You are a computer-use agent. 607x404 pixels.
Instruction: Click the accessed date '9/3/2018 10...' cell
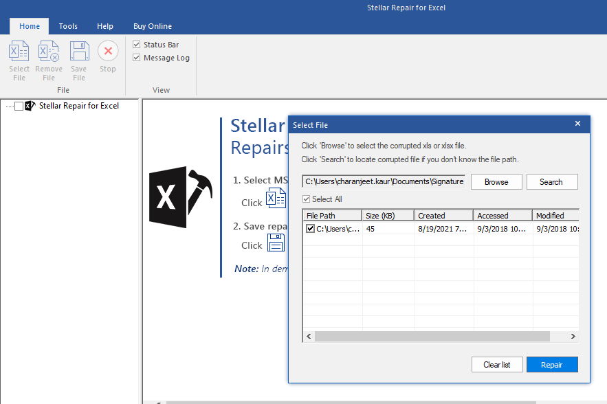[x=502, y=229]
